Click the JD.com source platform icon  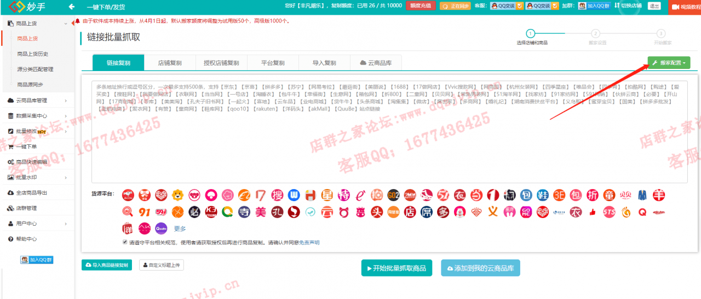[128, 195]
